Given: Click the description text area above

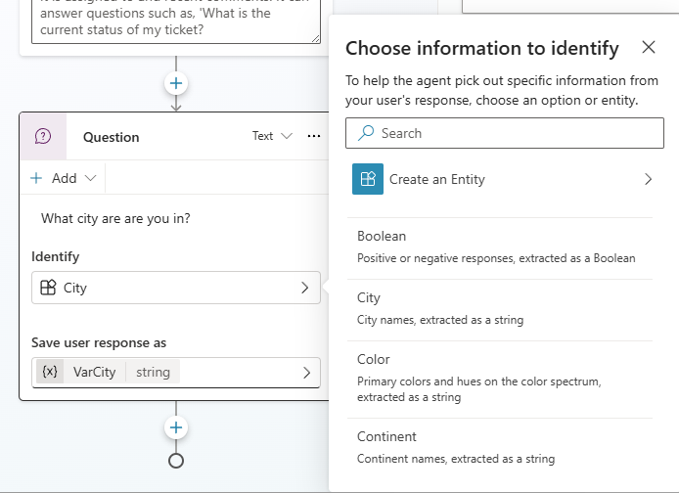Looking at the screenshot, I should [x=176, y=22].
